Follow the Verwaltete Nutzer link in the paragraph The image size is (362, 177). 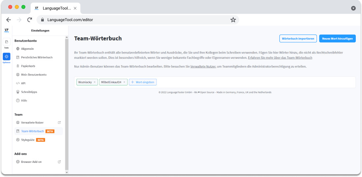203,67
